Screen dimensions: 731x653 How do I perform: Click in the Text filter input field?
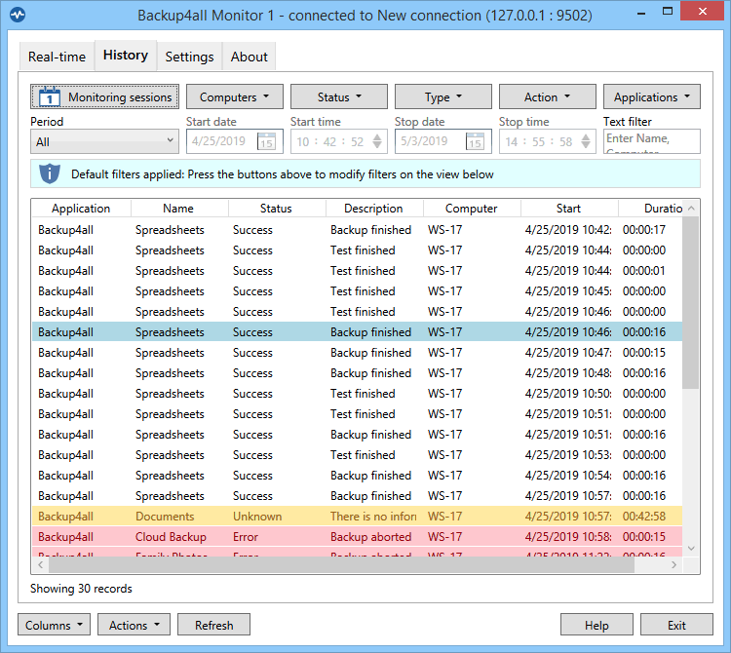pos(650,142)
